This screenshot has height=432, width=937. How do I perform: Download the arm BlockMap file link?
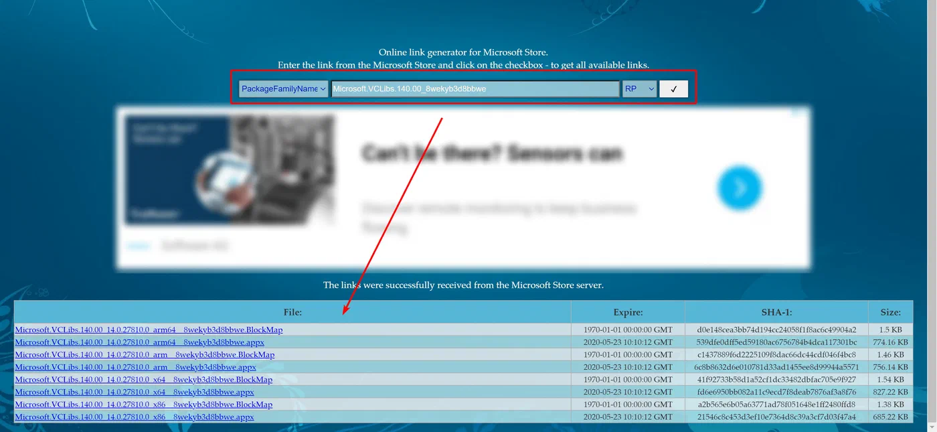click(x=145, y=354)
